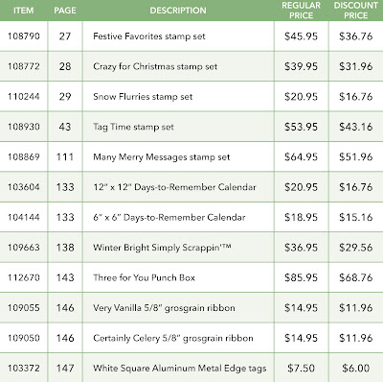Click White Square Aluminum Metal Edge tags
Viewport: 383px width, 382px height.
[180, 369]
